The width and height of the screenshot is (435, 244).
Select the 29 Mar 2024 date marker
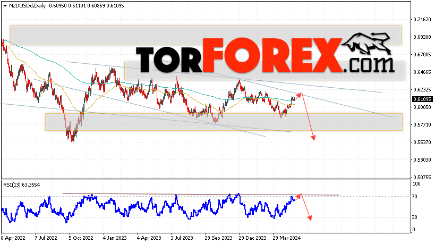tap(287, 238)
